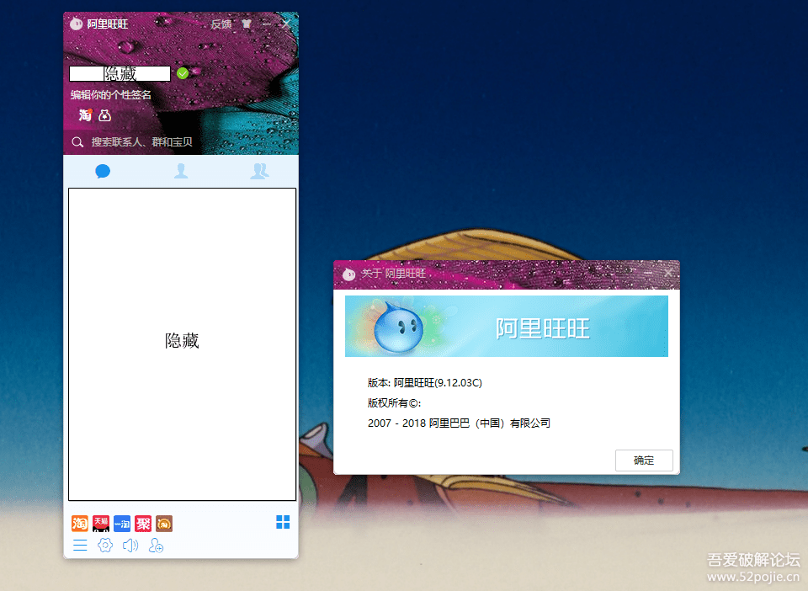808x591 pixels.
Task: Switch to the groups tab
Action: [259, 171]
